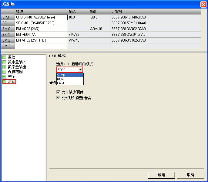The height and width of the screenshot is (182, 208).
Task: Click order number 6ES7 288-3AQ02-0AA0
Action: [156, 29]
